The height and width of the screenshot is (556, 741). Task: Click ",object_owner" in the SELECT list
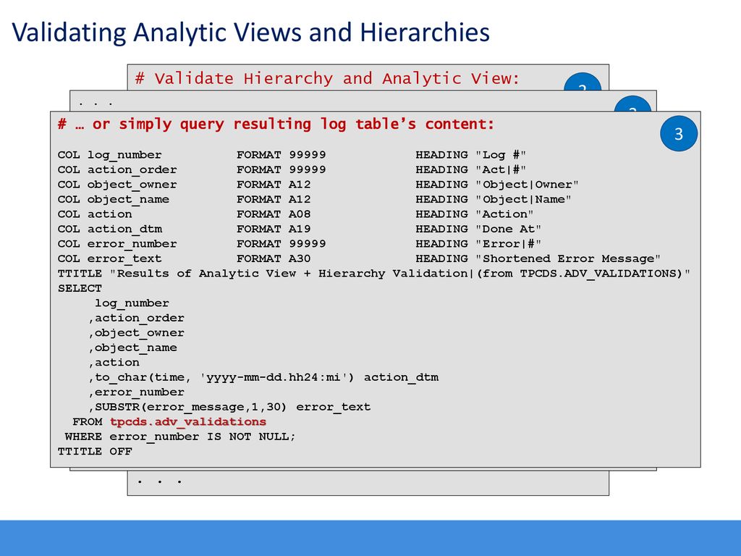point(136,333)
